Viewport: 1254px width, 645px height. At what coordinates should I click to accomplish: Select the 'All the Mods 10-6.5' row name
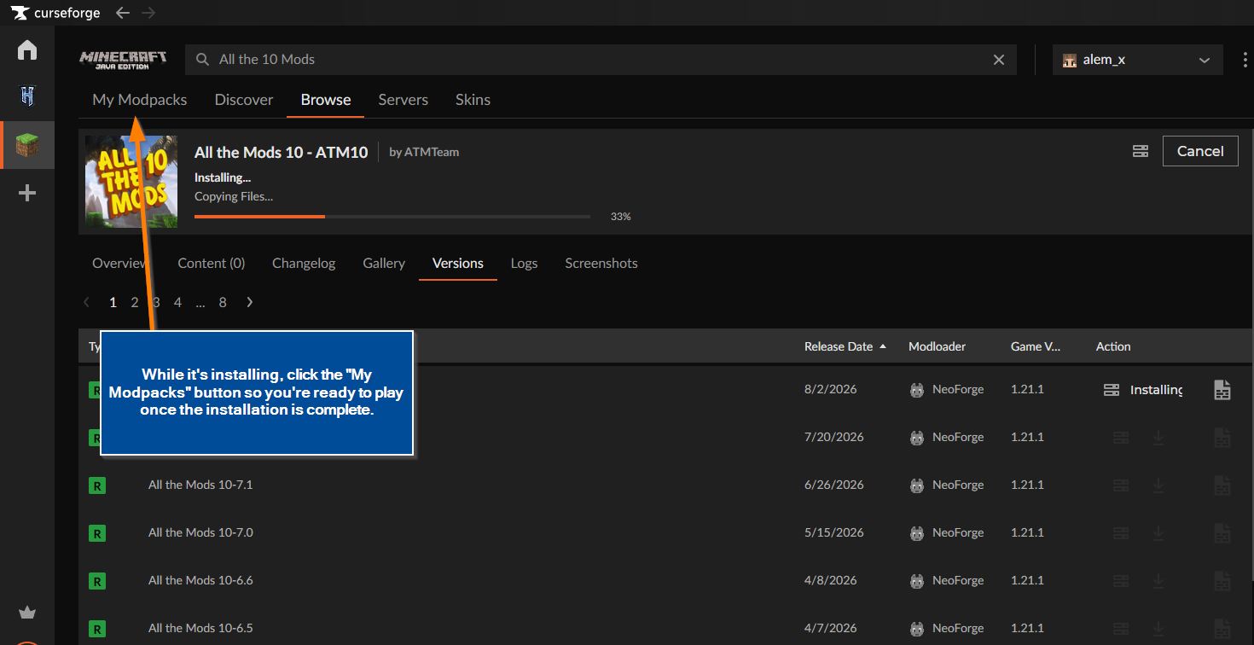(x=200, y=628)
